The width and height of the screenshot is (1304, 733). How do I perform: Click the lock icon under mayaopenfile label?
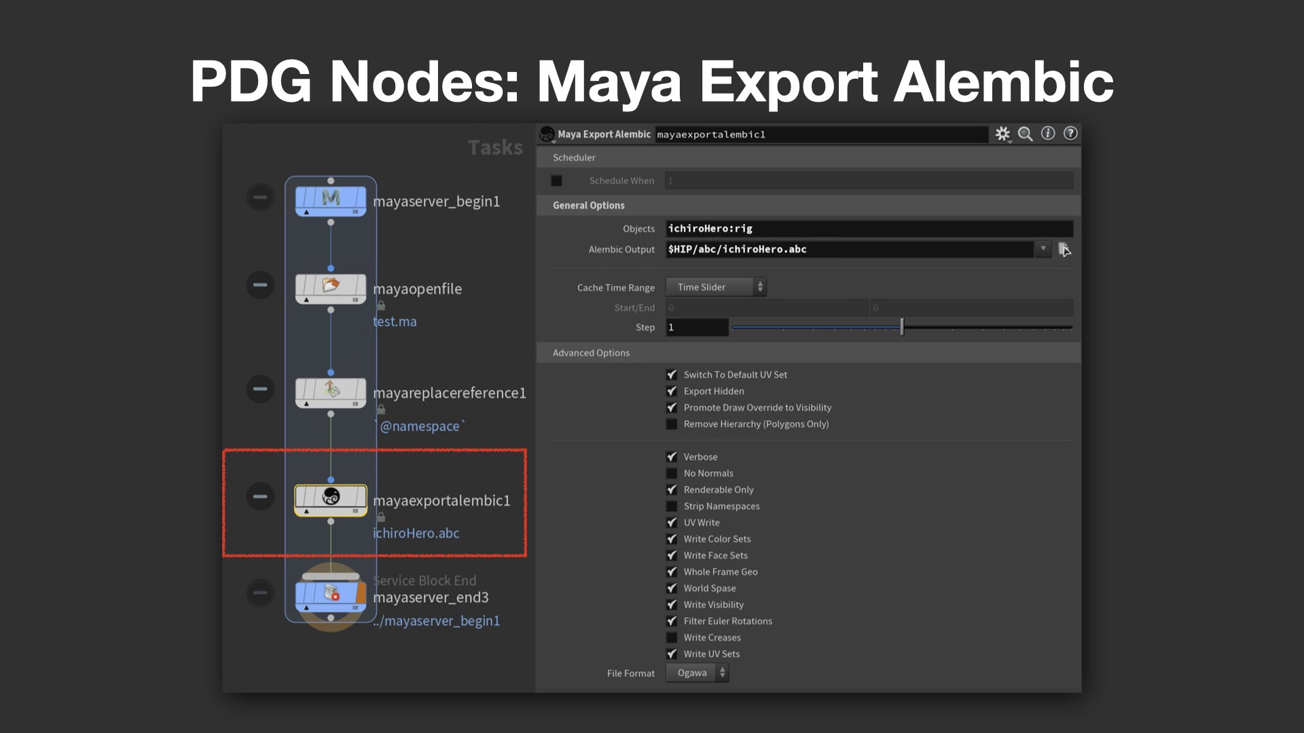tap(381, 305)
